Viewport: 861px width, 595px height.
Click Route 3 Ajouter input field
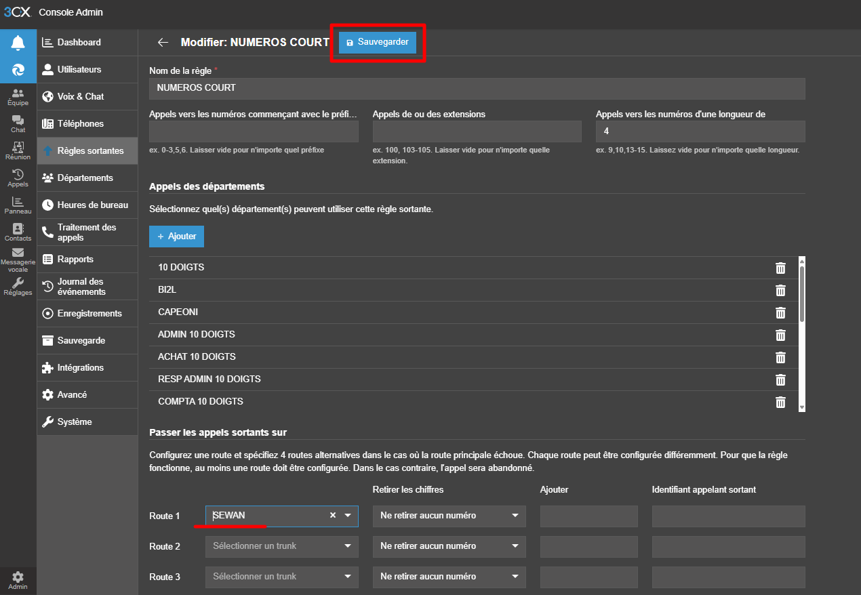[x=589, y=577]
